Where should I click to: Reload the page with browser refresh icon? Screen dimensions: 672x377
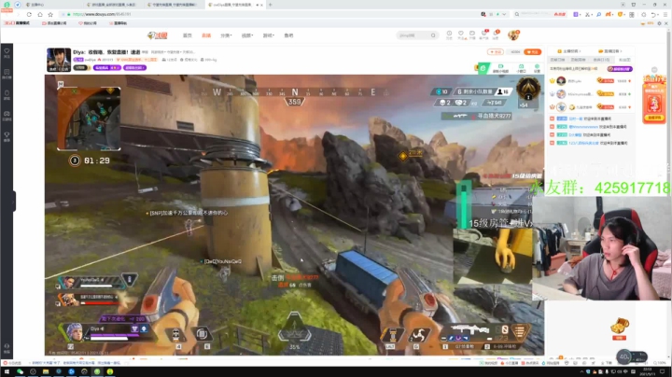[29, 14]
